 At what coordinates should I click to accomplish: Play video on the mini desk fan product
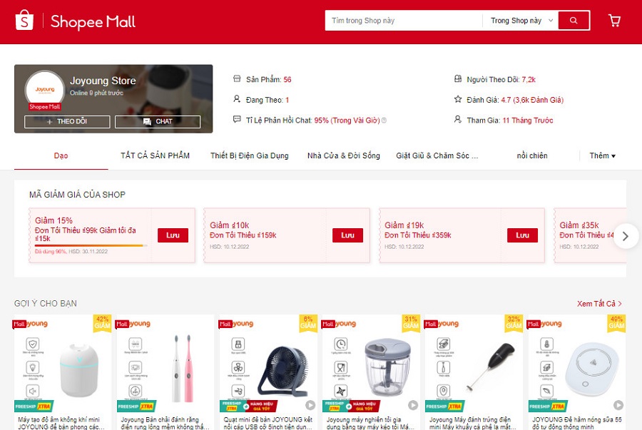310,405
